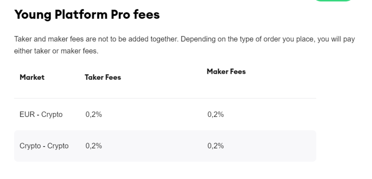Click the Taker Fees column header
The height and width of the screenshot is (179, 372).
click(103, 78)
